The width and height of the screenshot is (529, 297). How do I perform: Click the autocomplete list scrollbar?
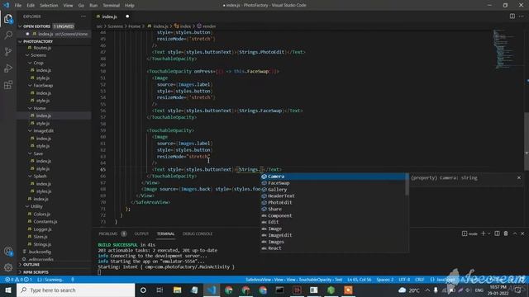pos(407,184)
